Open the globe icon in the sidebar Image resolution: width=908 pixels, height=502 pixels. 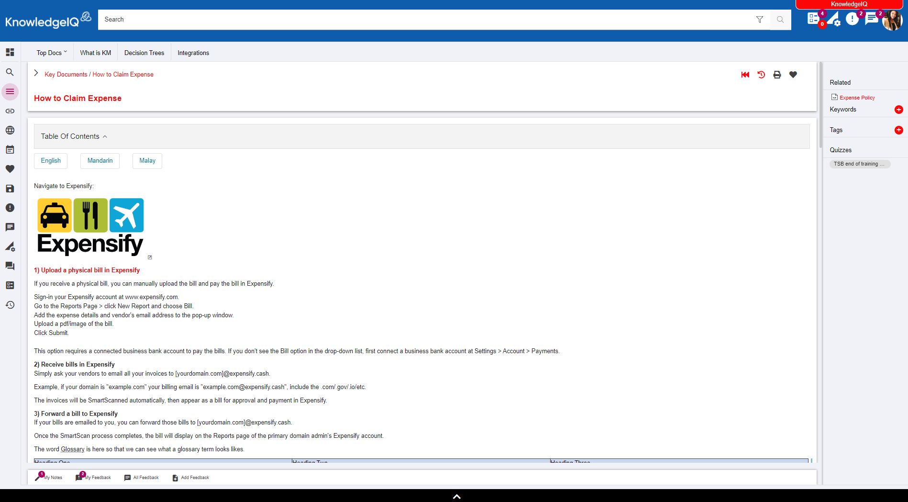tap(10, 130)
